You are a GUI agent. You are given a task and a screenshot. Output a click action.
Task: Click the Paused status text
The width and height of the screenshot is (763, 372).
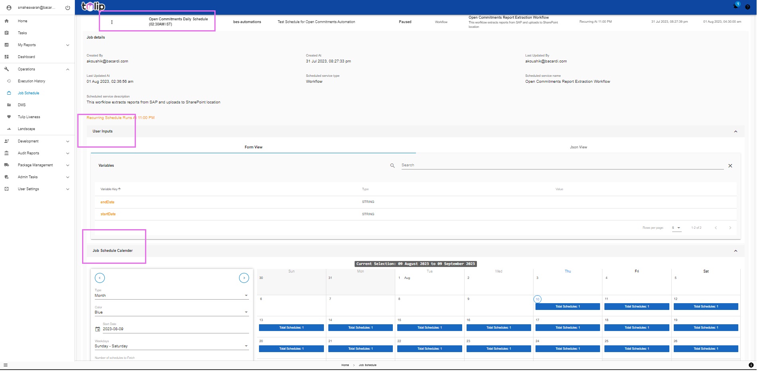tap(405, 22)
